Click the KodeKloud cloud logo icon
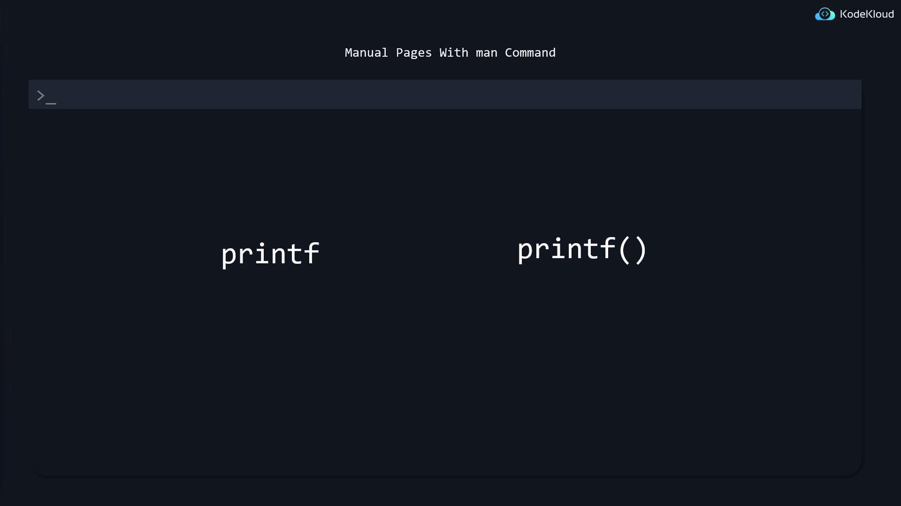This screenshot has width=901, height=506. [825, 15]
